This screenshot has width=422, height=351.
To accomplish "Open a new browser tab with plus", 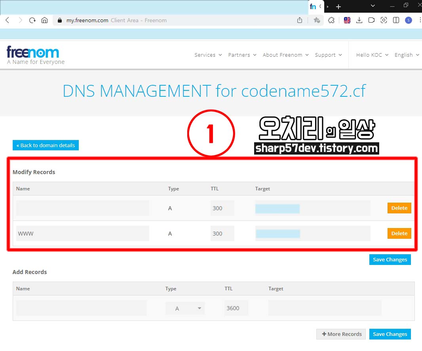I will point(338,6).
